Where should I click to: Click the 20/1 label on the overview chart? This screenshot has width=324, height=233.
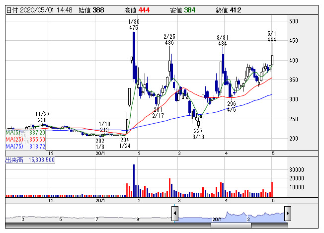(x=217, y=220)
